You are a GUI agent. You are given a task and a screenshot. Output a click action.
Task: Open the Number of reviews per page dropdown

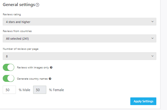tap(79, 56)
